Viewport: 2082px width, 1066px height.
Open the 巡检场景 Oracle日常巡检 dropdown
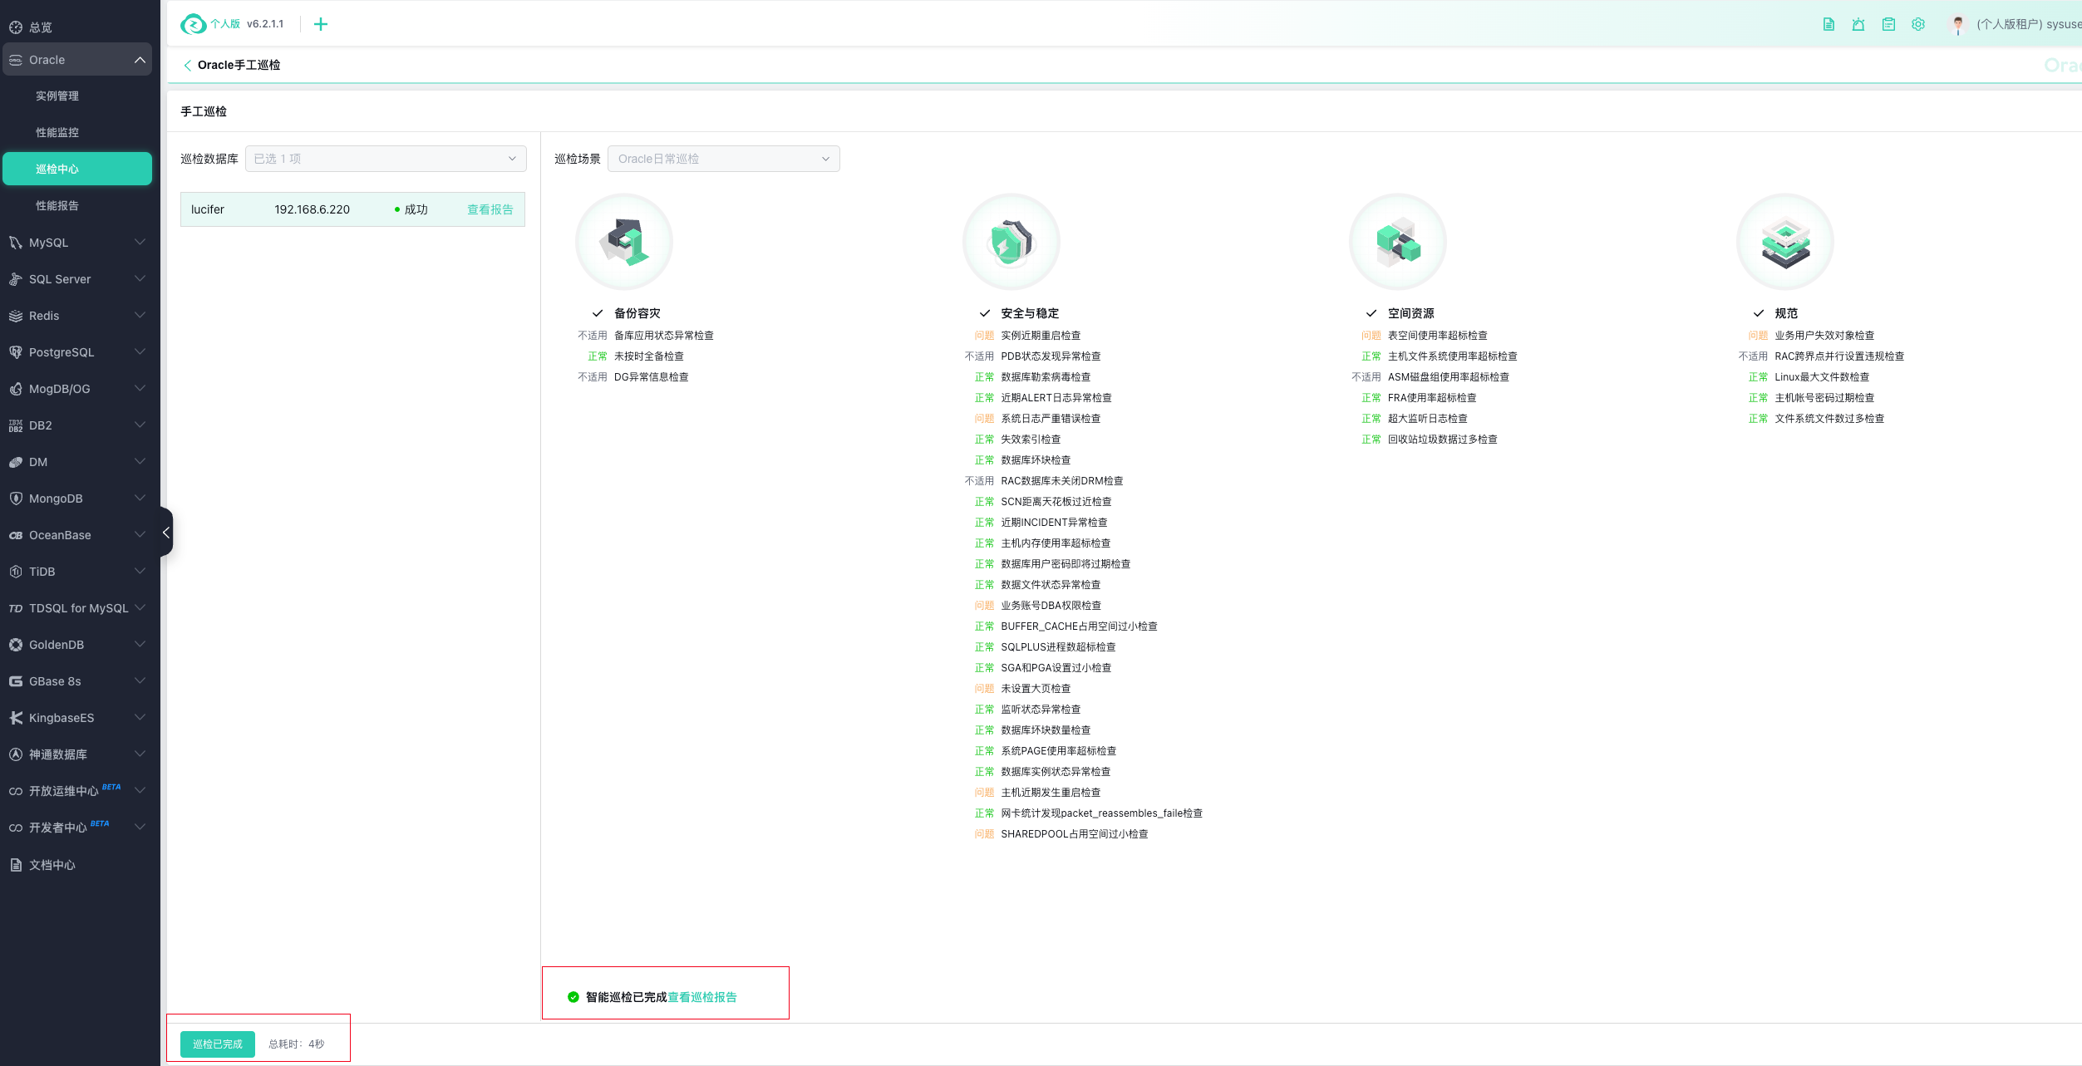(x=723, y=159)
